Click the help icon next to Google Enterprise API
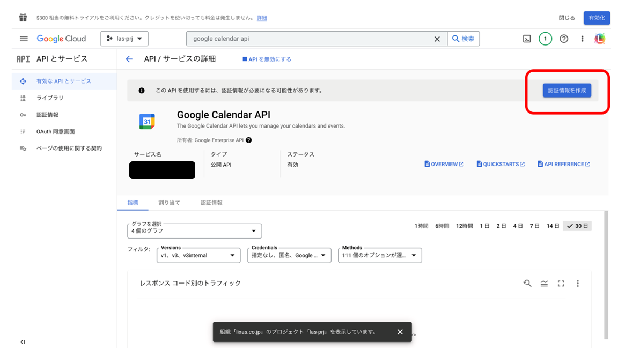The image size is (618, 357). [249, 140]
